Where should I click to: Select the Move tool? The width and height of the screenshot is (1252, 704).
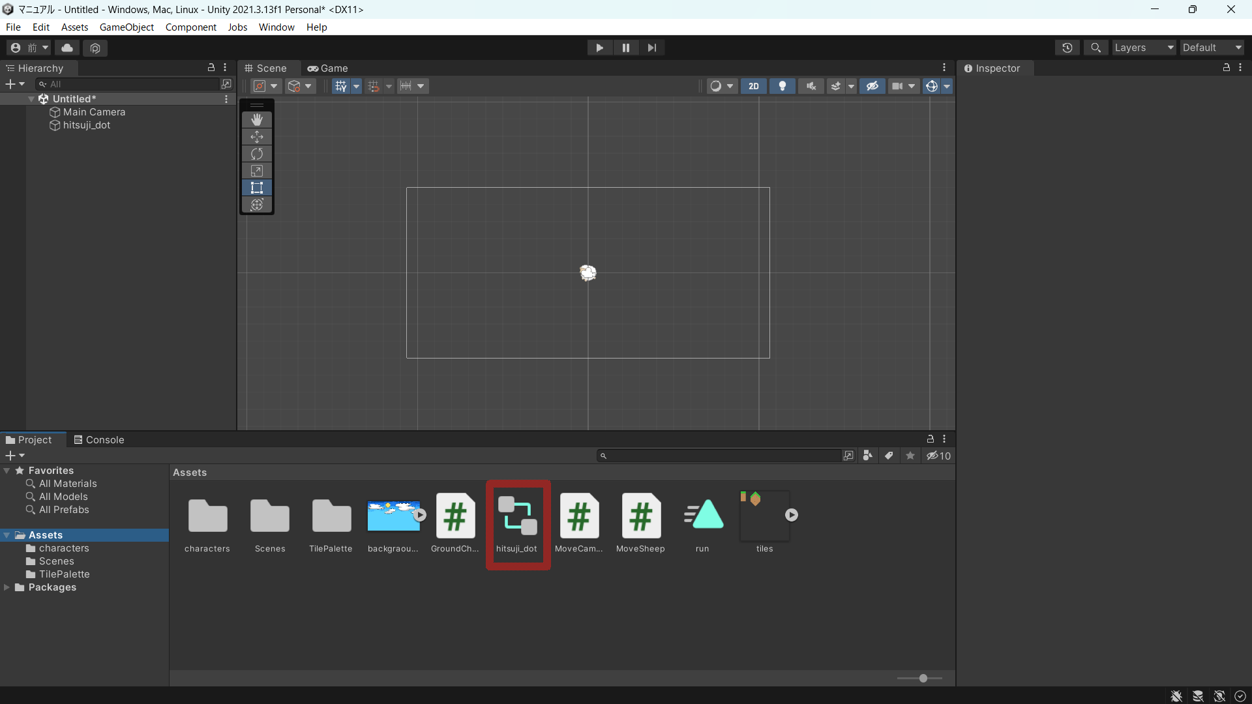tap(257, 137)
